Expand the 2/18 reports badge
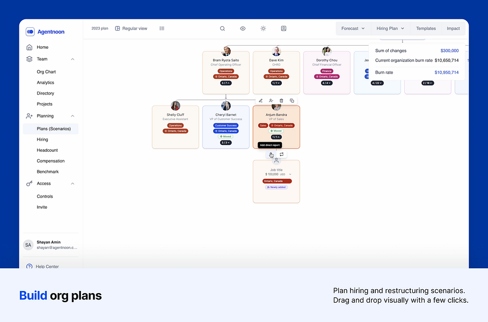 428,83
